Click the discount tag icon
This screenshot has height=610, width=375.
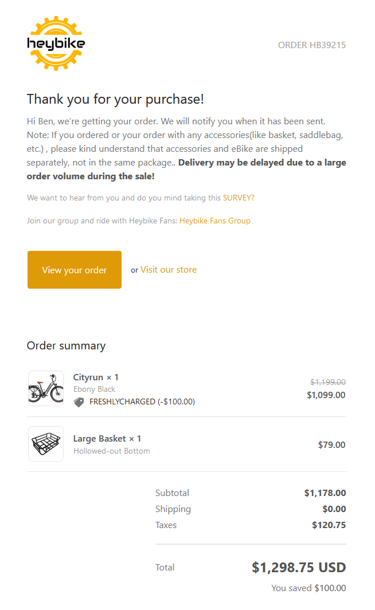pos(79,402)
